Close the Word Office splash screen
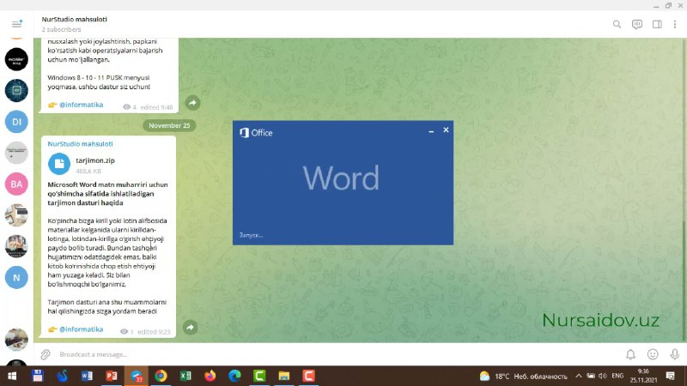This screenshot has height=386, width=687. click(x=446, y=130)
